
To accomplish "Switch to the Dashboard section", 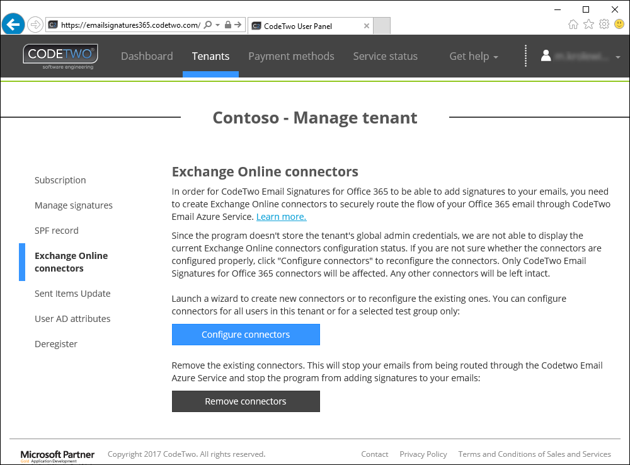I will [x=147, y=56].
